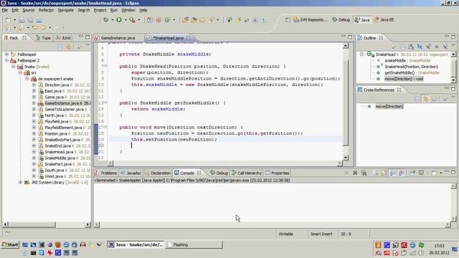Screen dimensions: 459x258
Task: Toggle Sort alphabetically in Outline toolbar
Action: (x=411, y=47)
